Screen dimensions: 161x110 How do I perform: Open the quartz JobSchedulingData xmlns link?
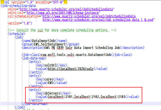coord(66,9)
